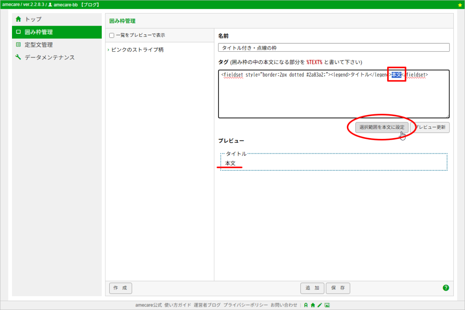
Task: Focus the 名前 text input field
Action: [x=334, y=48]
